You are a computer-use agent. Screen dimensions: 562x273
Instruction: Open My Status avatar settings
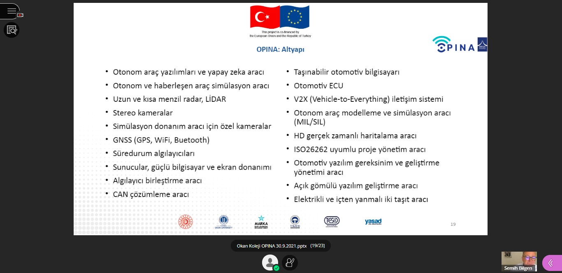click(269, 262)
